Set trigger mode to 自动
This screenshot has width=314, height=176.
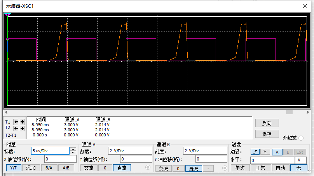tap(280, 168)
